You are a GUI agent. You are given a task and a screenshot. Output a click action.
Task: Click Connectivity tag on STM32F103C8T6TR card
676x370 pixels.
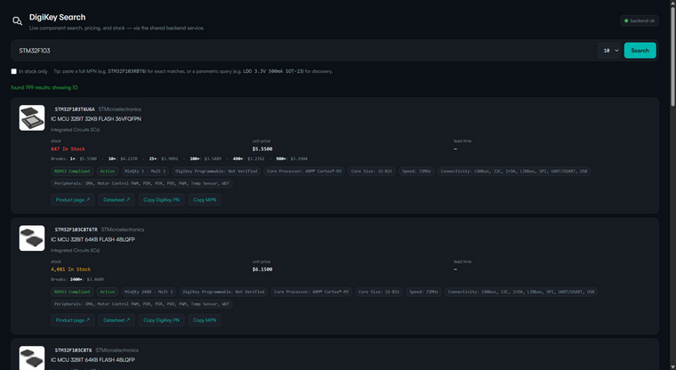(x=521, y=292)
